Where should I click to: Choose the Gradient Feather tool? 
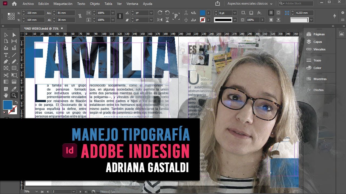pyautogui.click(x=14, y=82)
